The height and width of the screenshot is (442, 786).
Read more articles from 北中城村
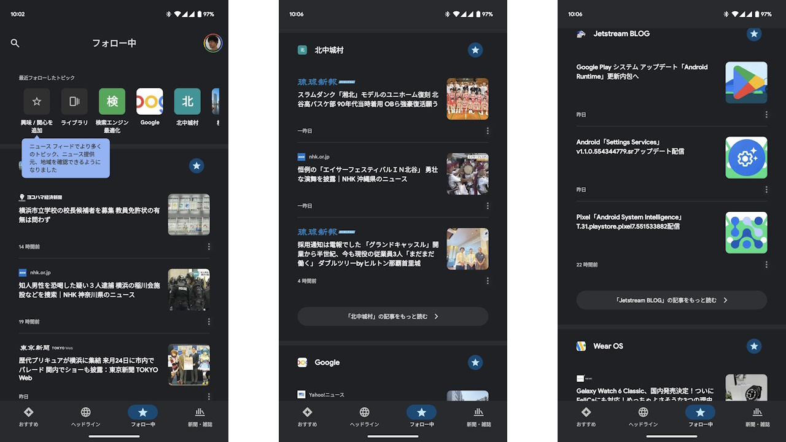coord(392,316)
